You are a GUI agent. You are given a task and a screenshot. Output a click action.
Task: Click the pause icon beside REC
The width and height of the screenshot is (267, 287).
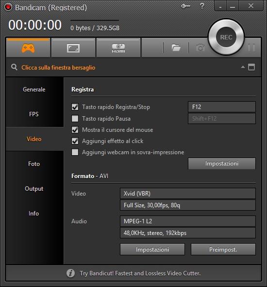[251, 47]
